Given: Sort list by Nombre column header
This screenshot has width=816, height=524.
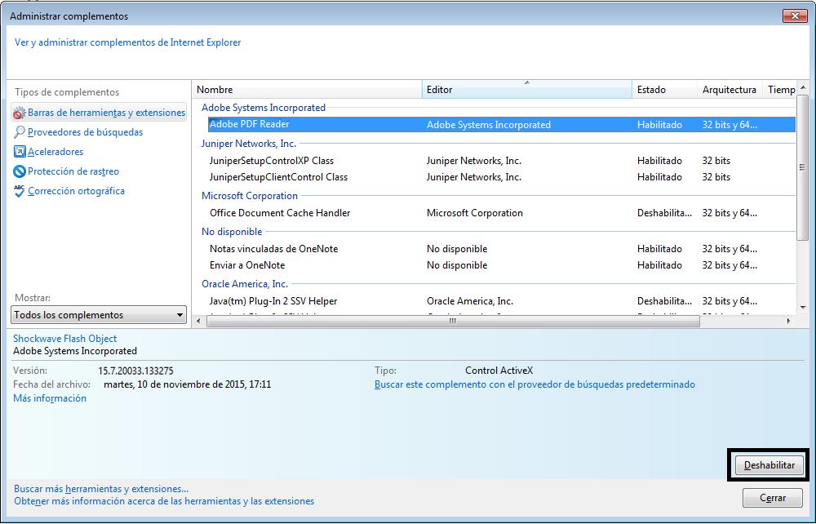Looking at the screenshot, I should pyautogui.click(x=307, y=90).
